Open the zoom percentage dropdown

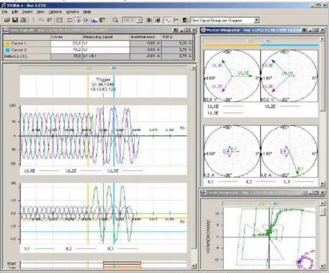(x=140, y=20)
